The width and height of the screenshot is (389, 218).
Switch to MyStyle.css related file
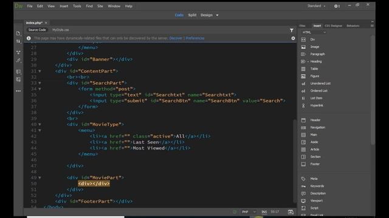(x=61, y=30)
